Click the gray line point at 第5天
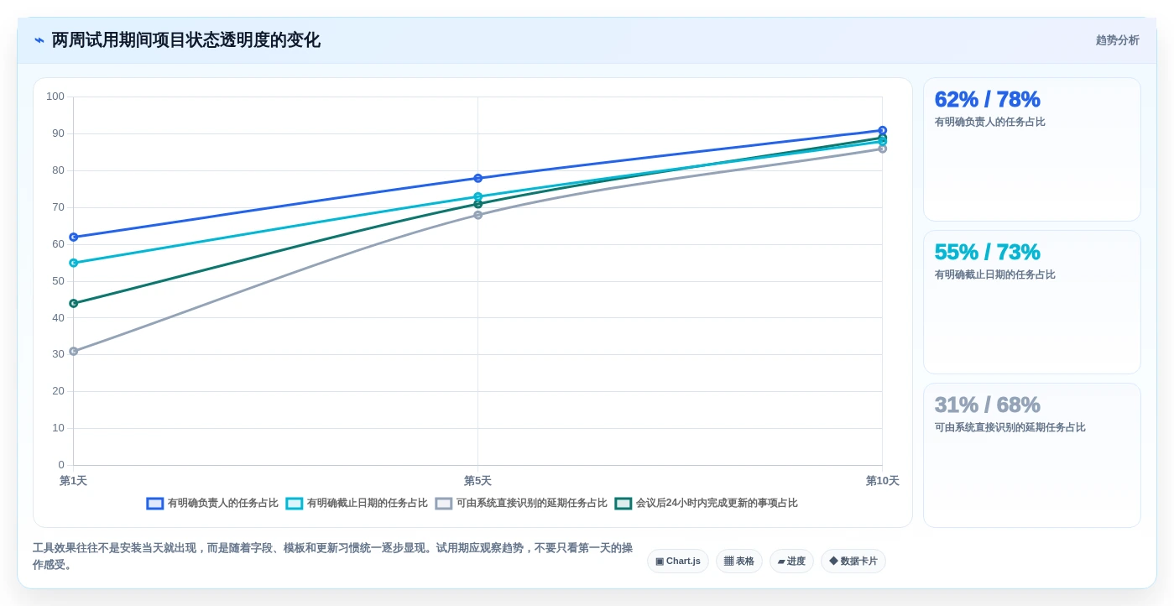1174x606 pixels. tap(477, 215)
